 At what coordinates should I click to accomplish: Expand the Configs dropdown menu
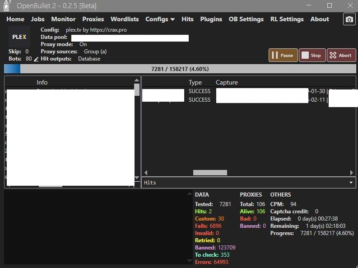point(160,19)
